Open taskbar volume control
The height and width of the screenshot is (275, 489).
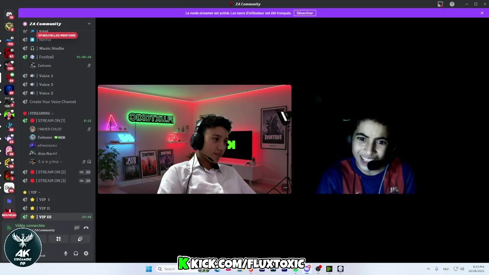[x=462, y=269]
